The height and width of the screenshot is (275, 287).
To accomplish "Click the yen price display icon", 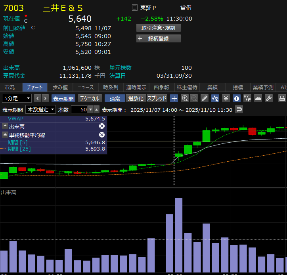I will click(226, 98).
